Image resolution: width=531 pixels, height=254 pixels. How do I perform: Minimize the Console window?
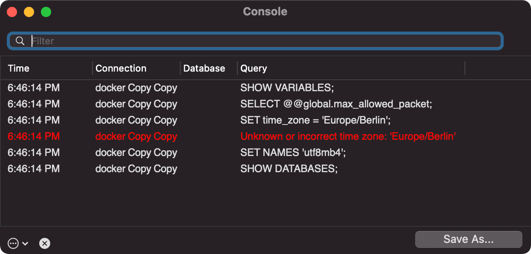29,12
